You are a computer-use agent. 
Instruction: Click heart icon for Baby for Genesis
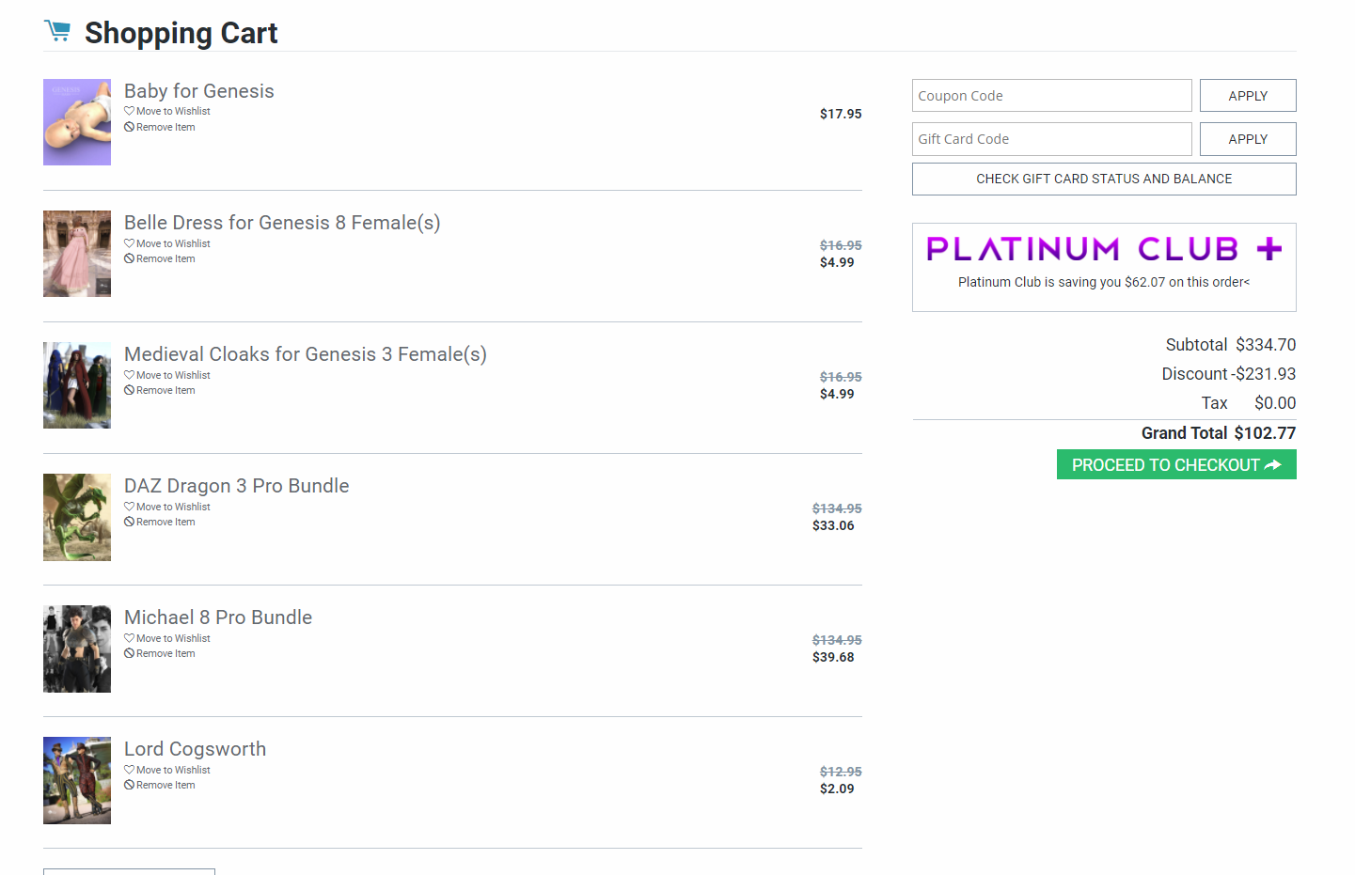coord(129,111)
